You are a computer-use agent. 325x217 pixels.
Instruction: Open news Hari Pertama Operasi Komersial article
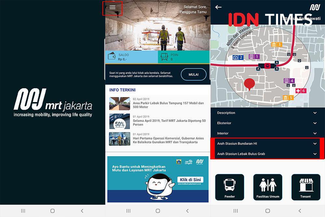tap(158, 139)
